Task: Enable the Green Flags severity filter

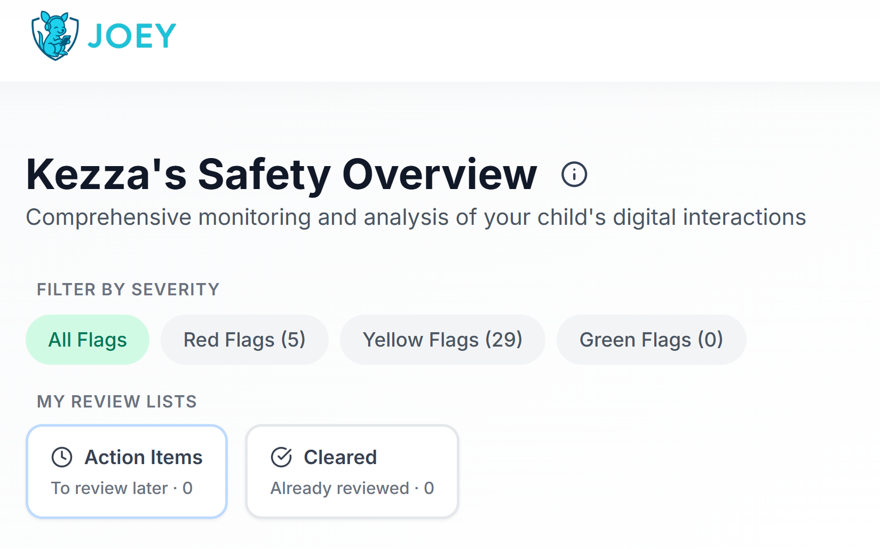Action: 651,339
